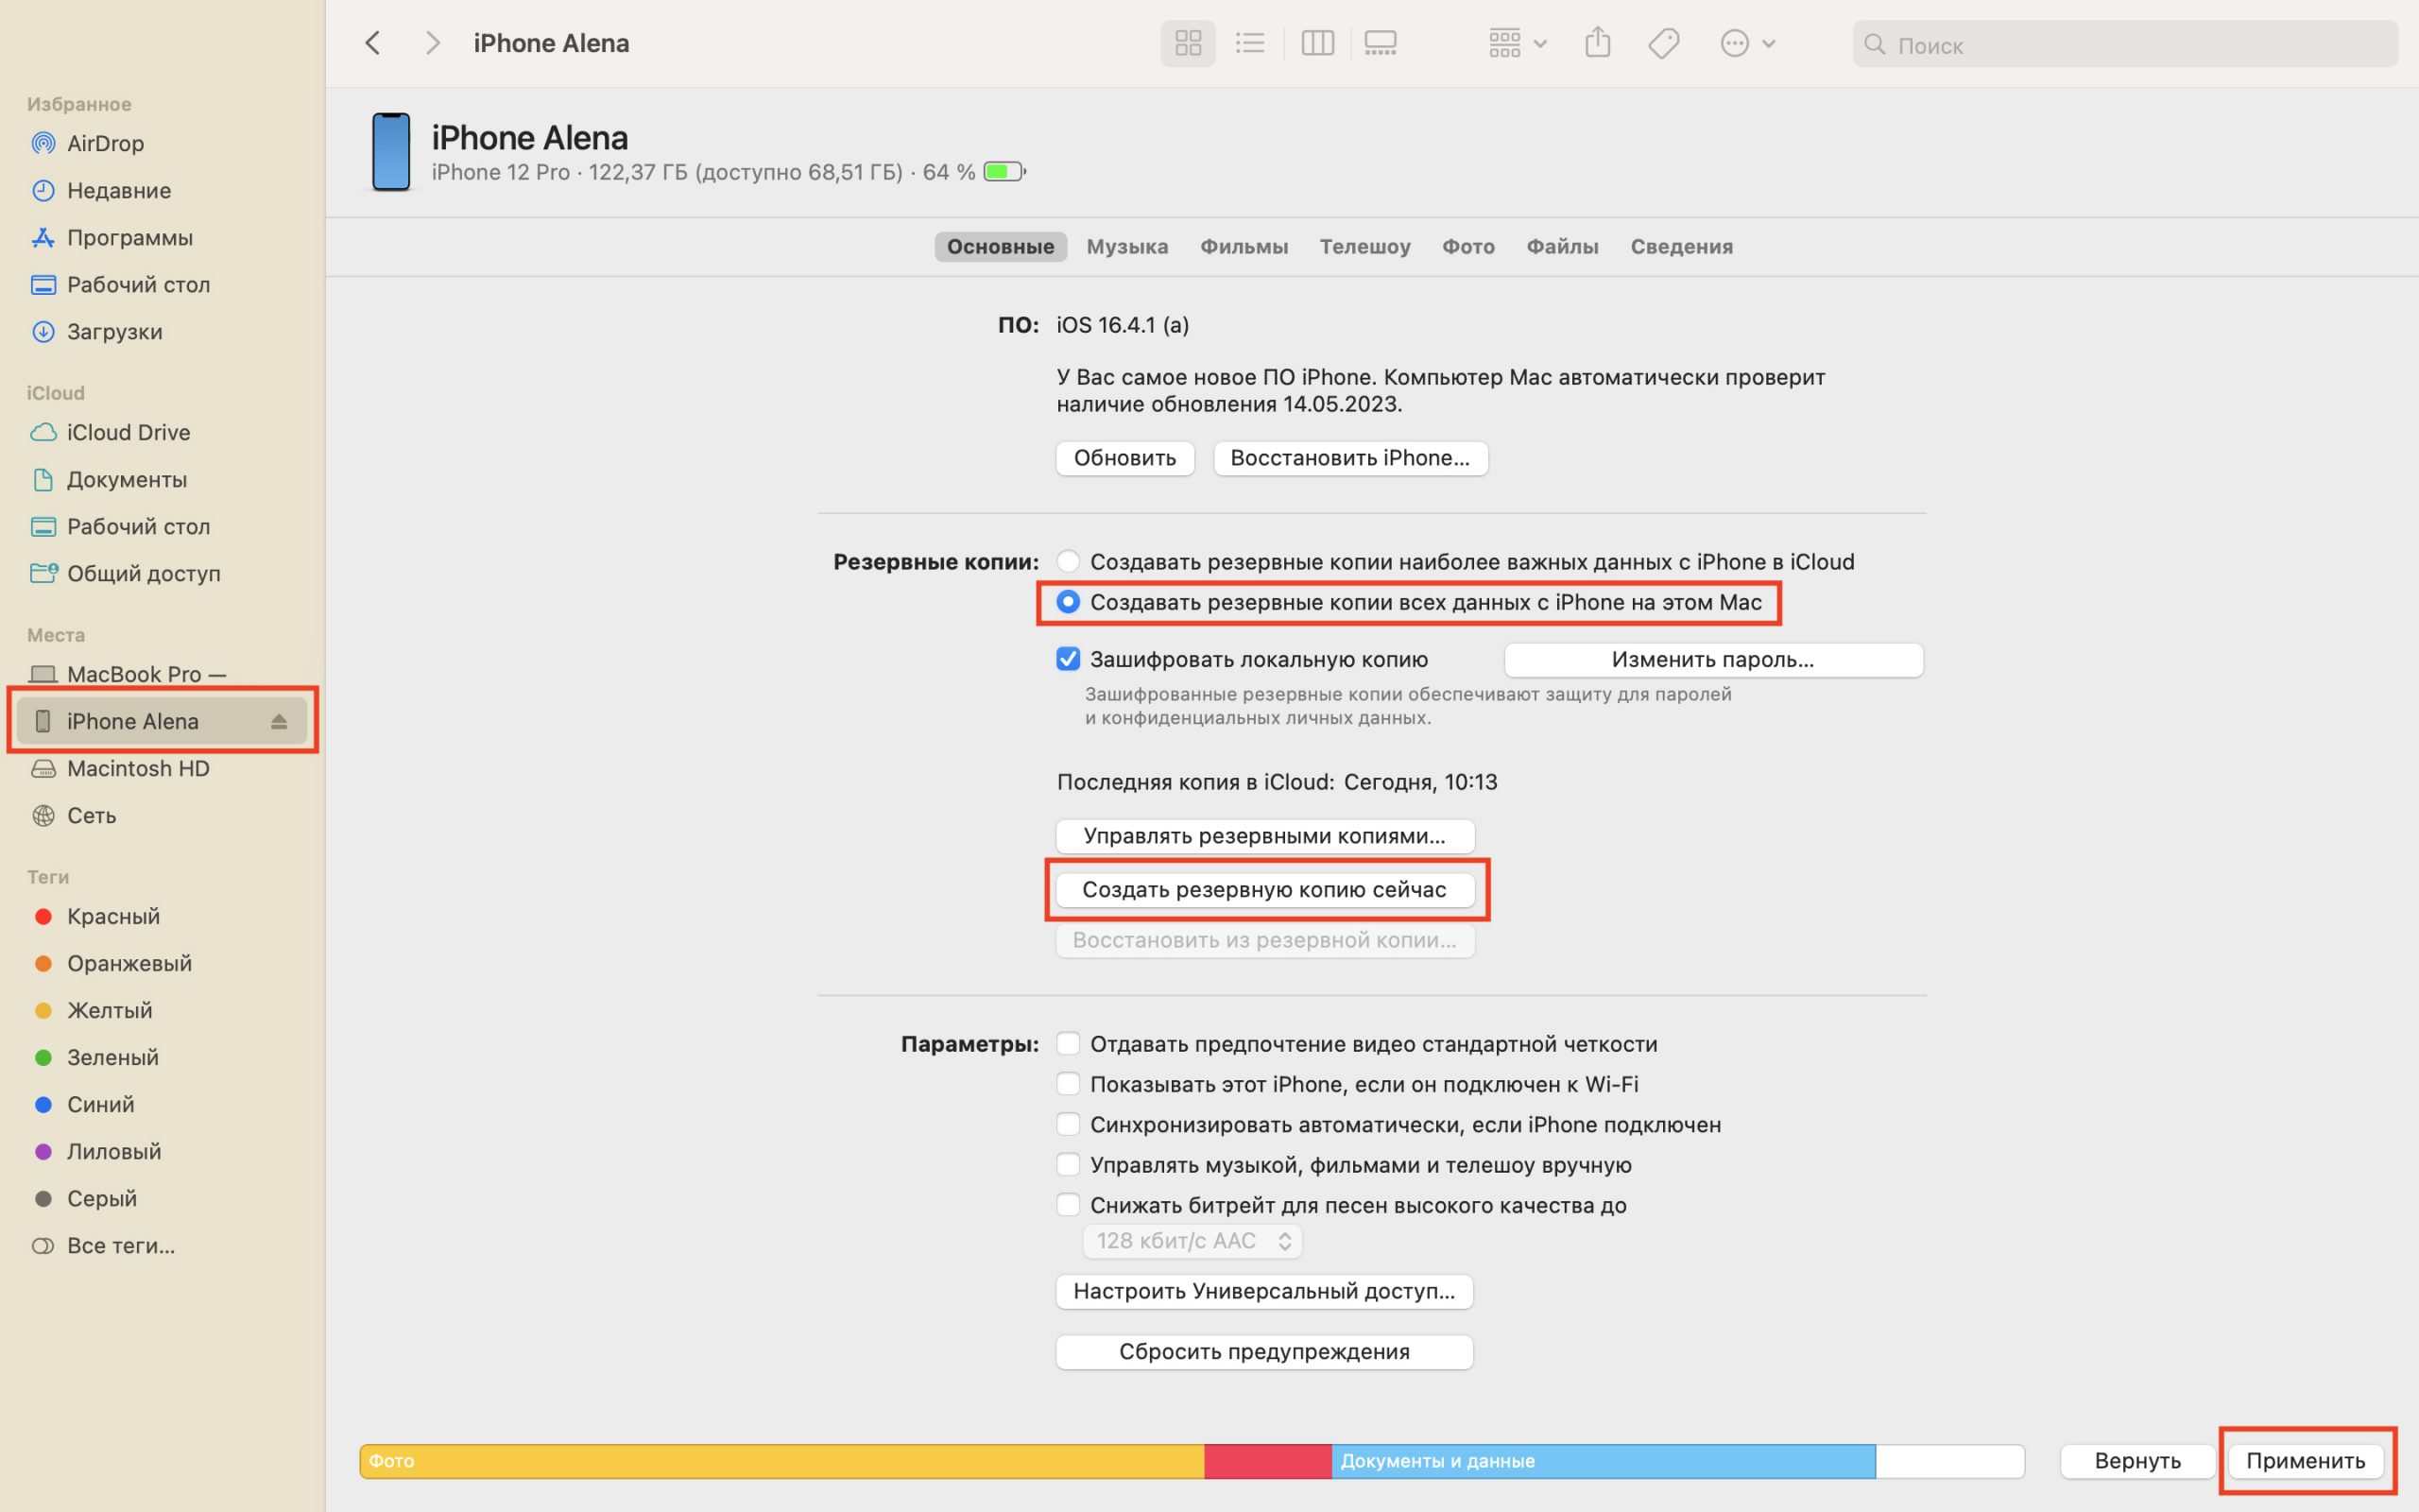Click Управлять резервными копиями… button
The height and width of the screenshot is (1512, 2419).
pyautogui.click(x=1264, y=836)
